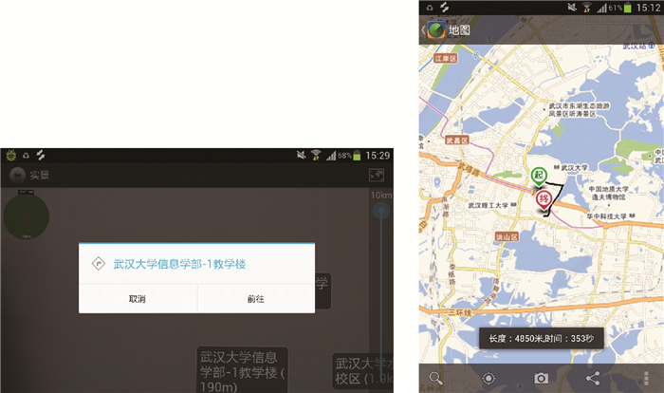Tap the green start marker 起

(x=539, y=176)
